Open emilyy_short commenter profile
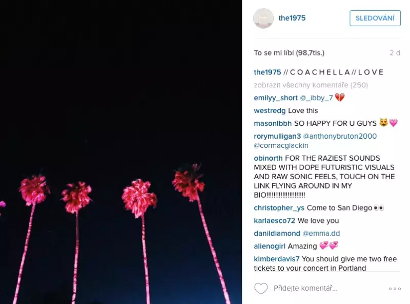Viewport: 410px width, 304px height. [x=276, y=98]
